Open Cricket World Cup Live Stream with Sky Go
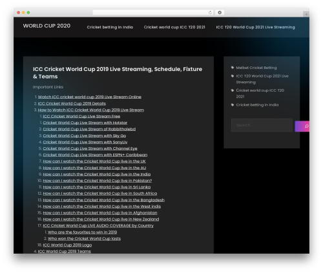323x273 pixels. (85, 136)
